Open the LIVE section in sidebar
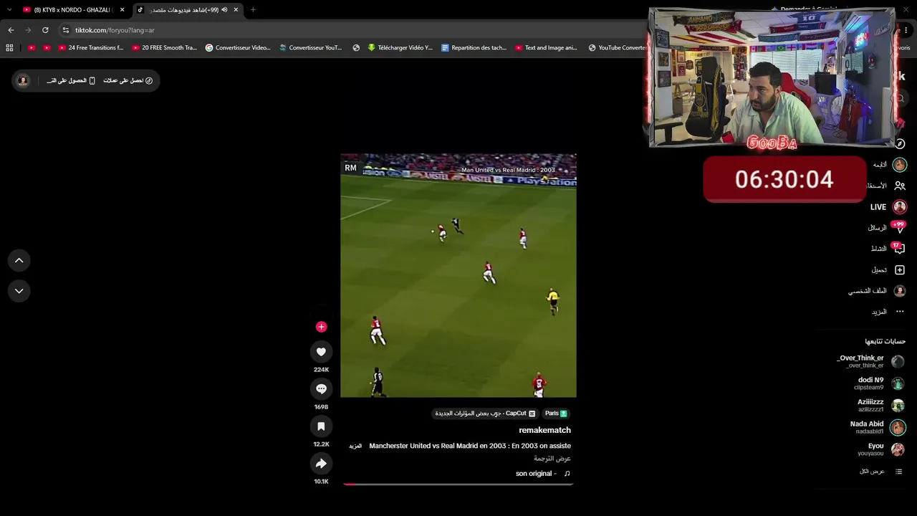Viewport: 917px width, 516px height. tap(888, 207)
